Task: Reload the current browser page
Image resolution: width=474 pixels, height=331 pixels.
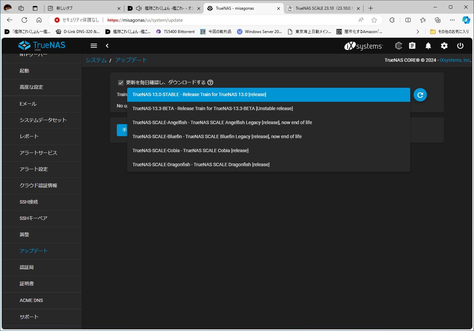Action: (24, 20)
